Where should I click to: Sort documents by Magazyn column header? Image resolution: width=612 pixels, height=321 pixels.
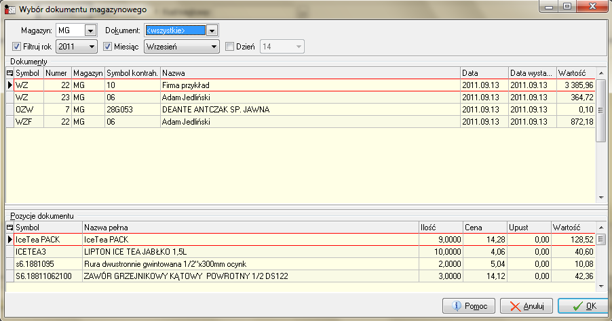[88, 73]
